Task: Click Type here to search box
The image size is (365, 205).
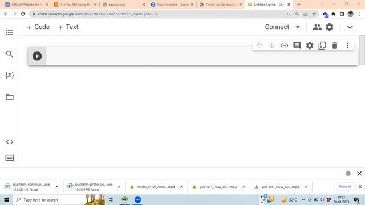Action: pyautogui.click(x=59, y=200)
